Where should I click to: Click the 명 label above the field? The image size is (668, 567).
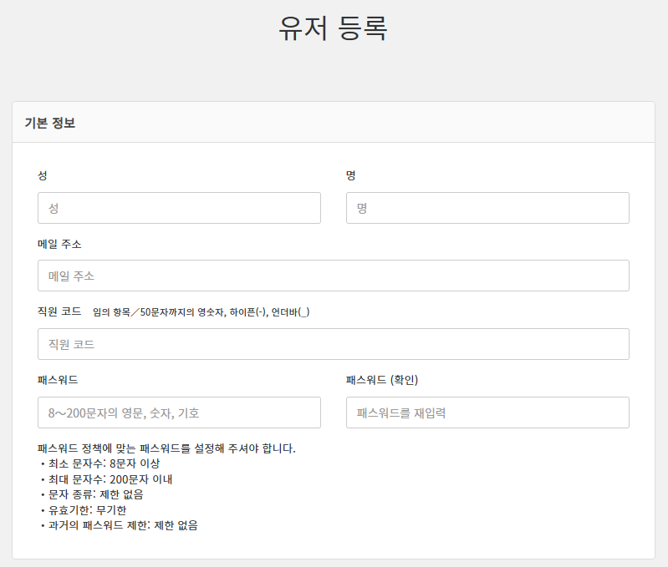[351, 175]
